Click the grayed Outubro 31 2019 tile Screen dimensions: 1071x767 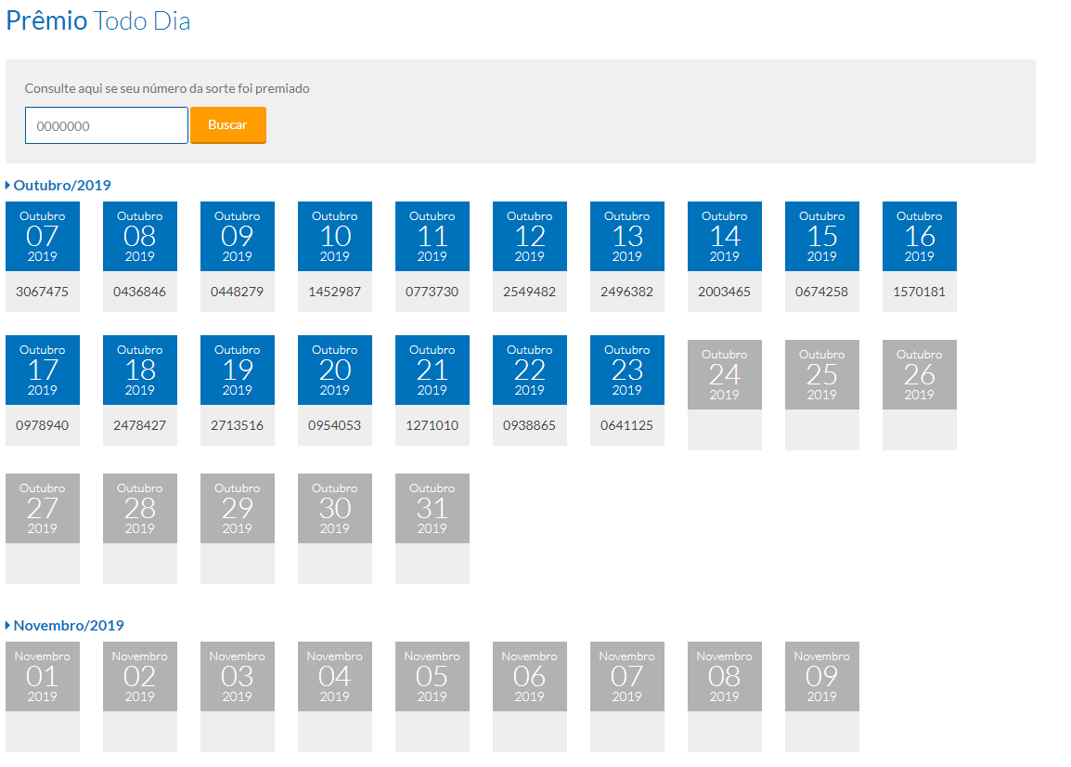click(432, 509)
